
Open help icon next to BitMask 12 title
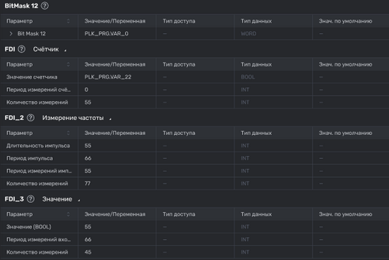click(45, 6)
